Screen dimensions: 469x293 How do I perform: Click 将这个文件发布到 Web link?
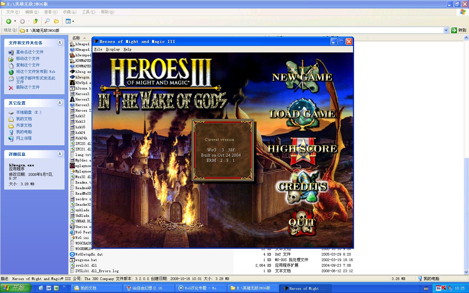point(36,72)
